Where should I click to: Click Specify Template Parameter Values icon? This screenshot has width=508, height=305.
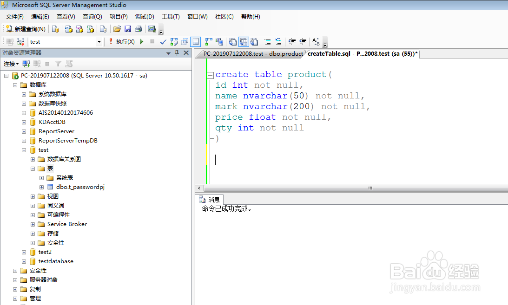[x=316, y=42]
